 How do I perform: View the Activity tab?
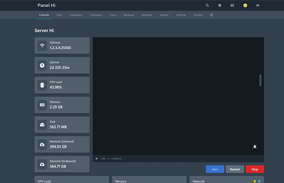(198, 15)
